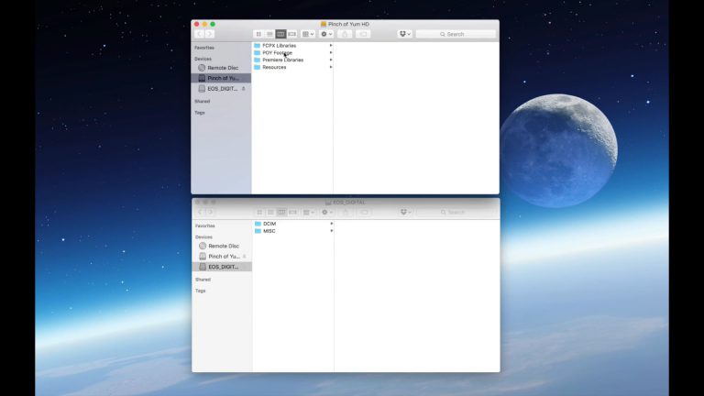Expand arrow next to DCIM

coord(332,224)
